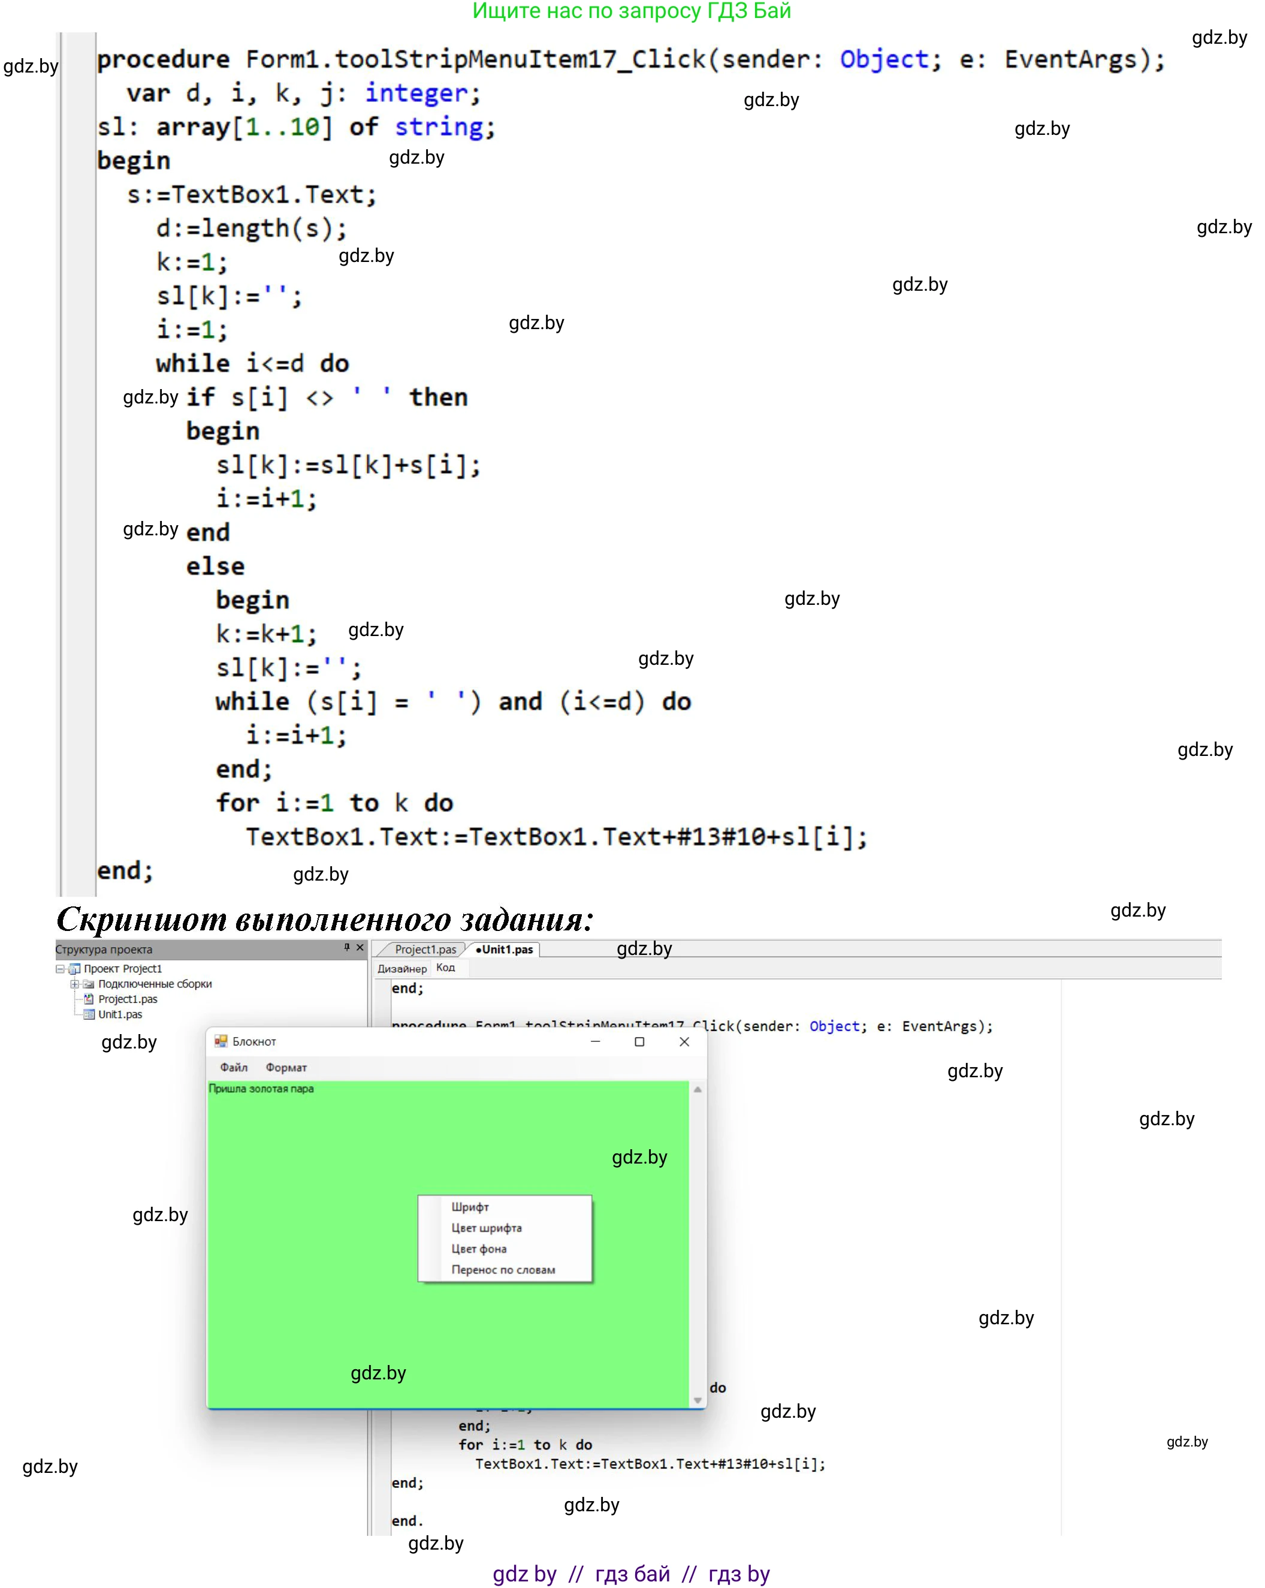The height and width of the screenshot is (1588, 1265).
Task: Select Project1.pas file icon in tree
Action: click(x=89, y=999)
